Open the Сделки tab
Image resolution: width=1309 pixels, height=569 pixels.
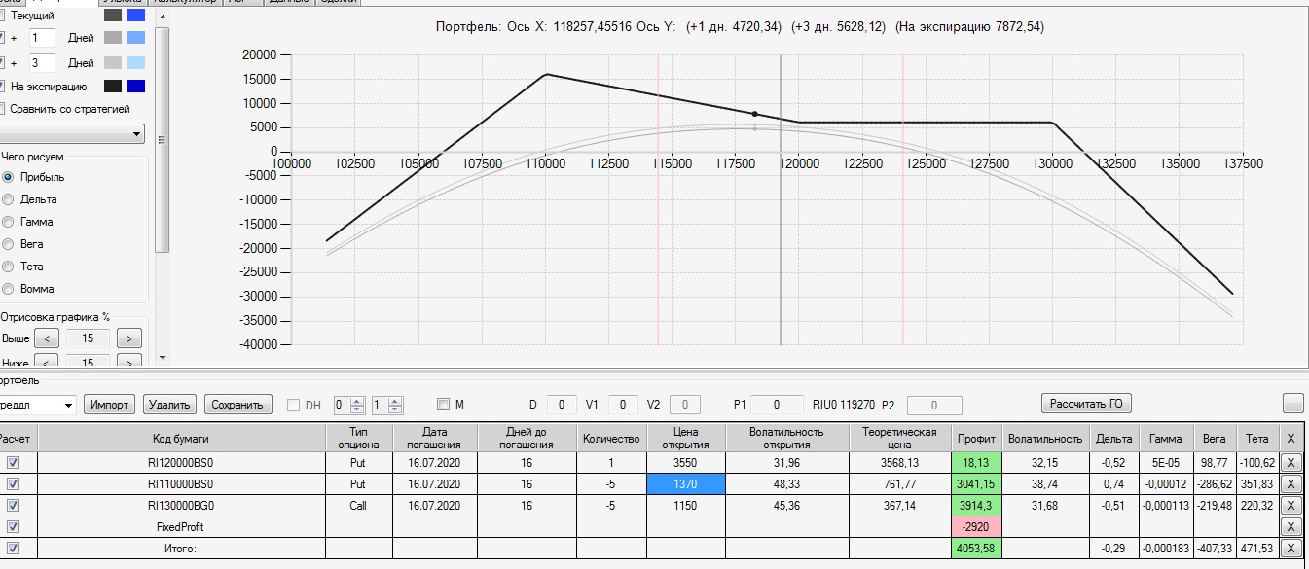point(338,2)
